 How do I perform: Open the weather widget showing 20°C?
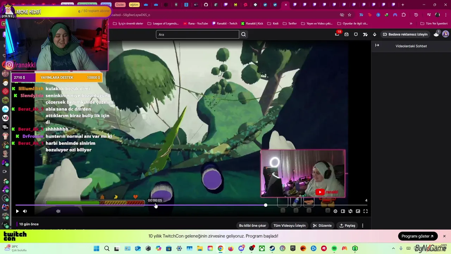coord(16,248)
